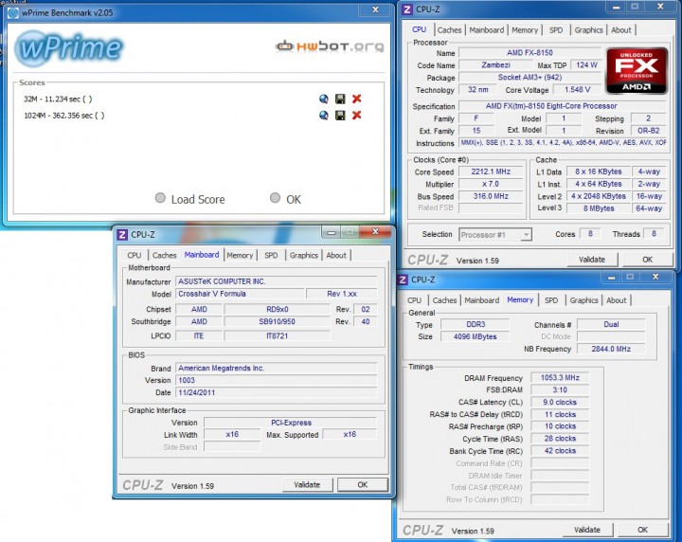
Task: Switch to CPU tab in the Mainboard CPU-Z window
Action: point(135,255)
